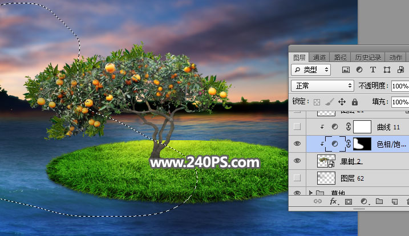409x236 pixels.
Task: Click the type layer filter icon
Action: (373, 70)
